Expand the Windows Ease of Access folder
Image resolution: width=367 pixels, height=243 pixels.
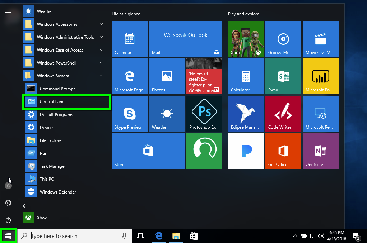64,50
